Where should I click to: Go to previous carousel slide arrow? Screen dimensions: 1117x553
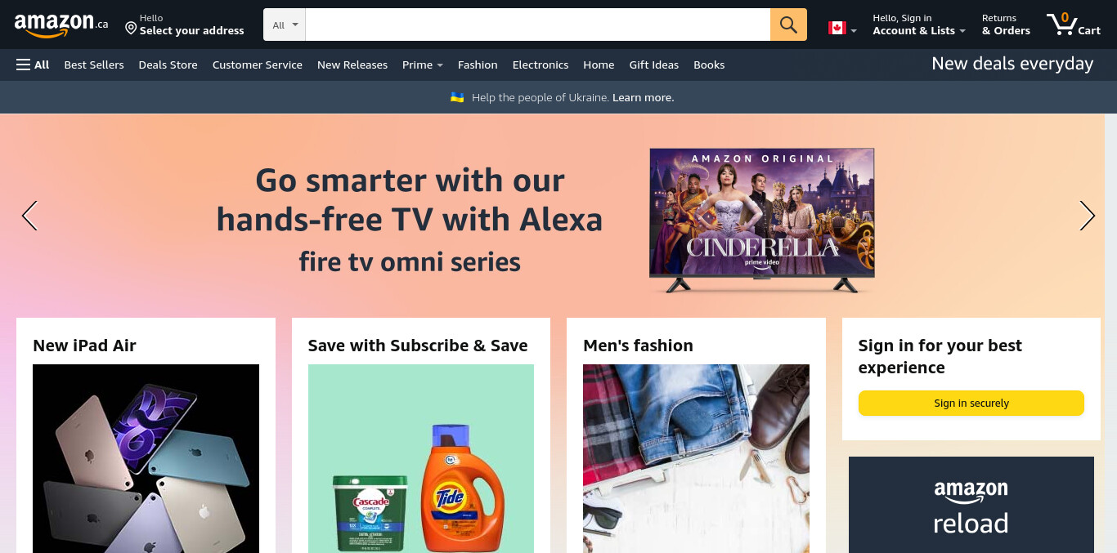click(30, 216)
